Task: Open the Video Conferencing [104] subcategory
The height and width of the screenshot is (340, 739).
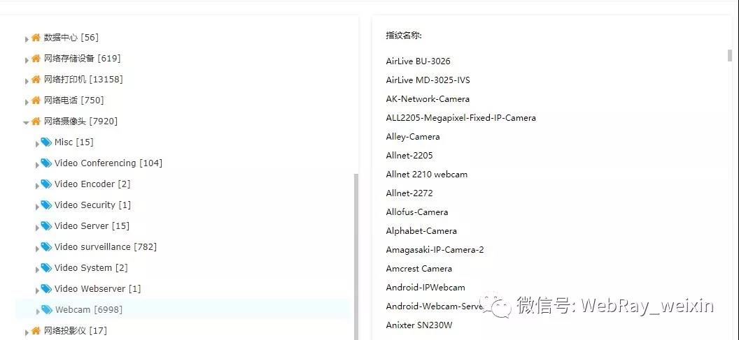Action: 108,163
